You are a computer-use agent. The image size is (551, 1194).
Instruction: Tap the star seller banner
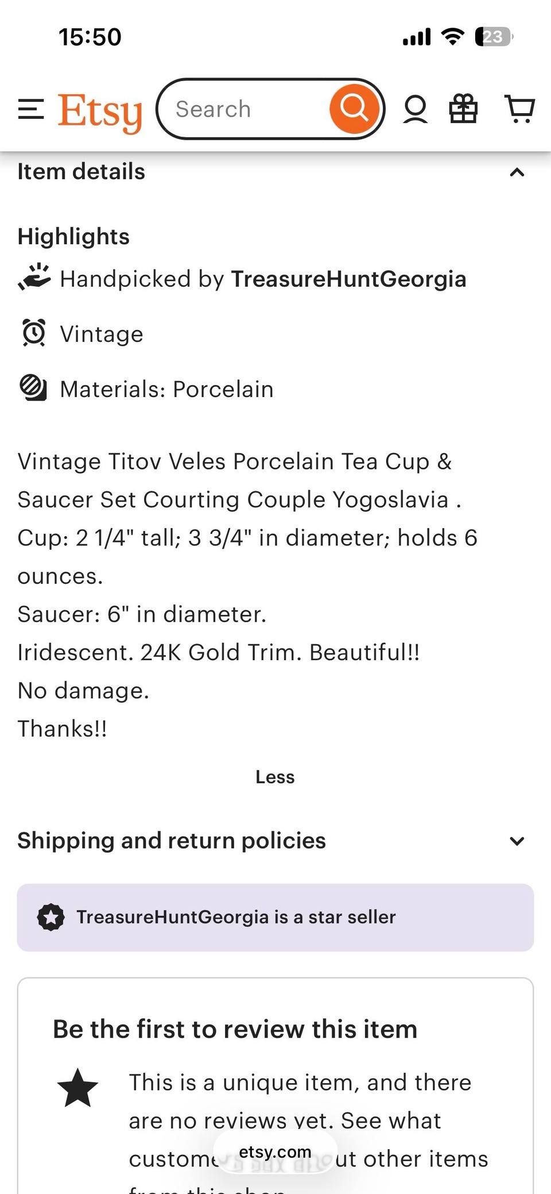click(x=275, y=917)
